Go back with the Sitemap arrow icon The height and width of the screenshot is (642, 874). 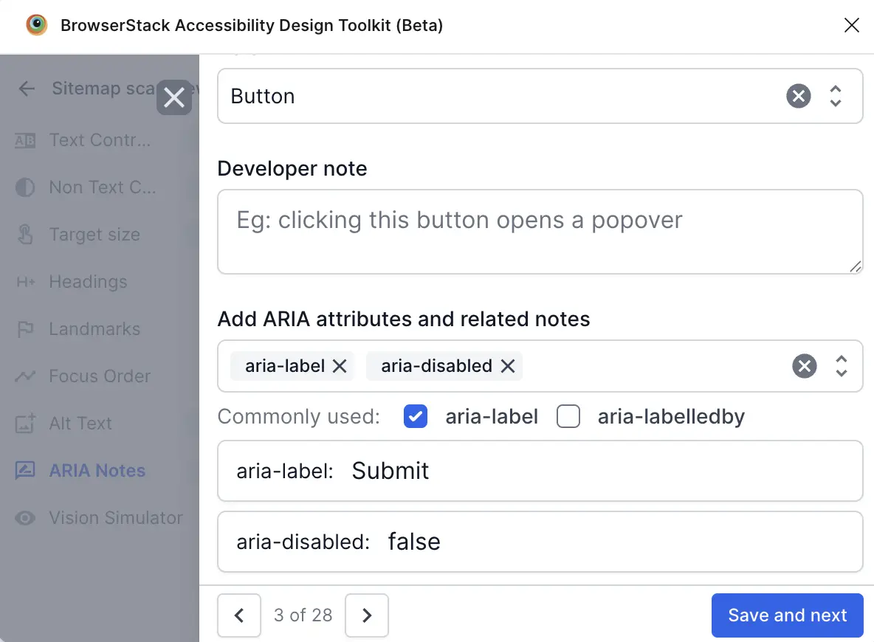point(27,88)
